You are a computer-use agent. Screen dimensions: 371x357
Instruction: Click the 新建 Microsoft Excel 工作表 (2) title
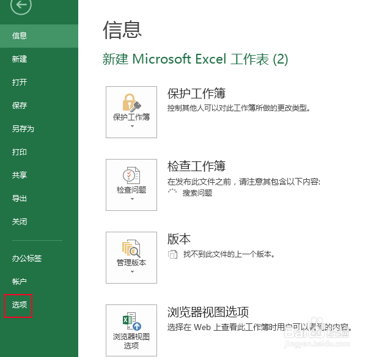pyautogui.click(x=195, y=59)
